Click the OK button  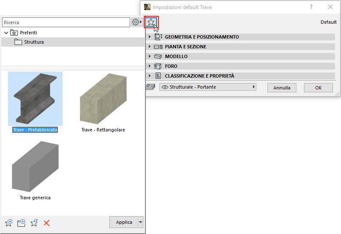[x=318, y=88]
